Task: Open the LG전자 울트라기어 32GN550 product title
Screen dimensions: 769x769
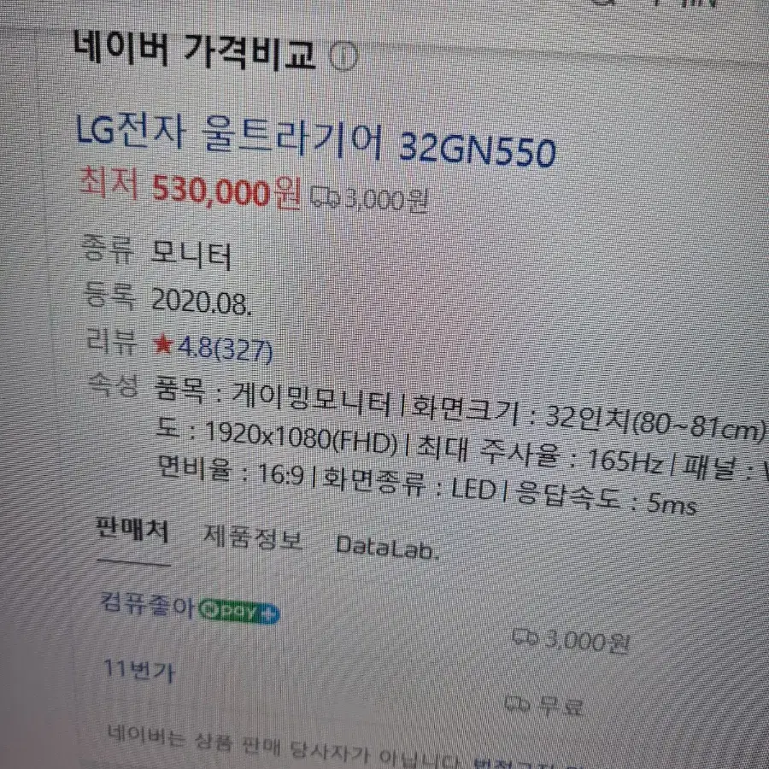Action: coord(316,140)
